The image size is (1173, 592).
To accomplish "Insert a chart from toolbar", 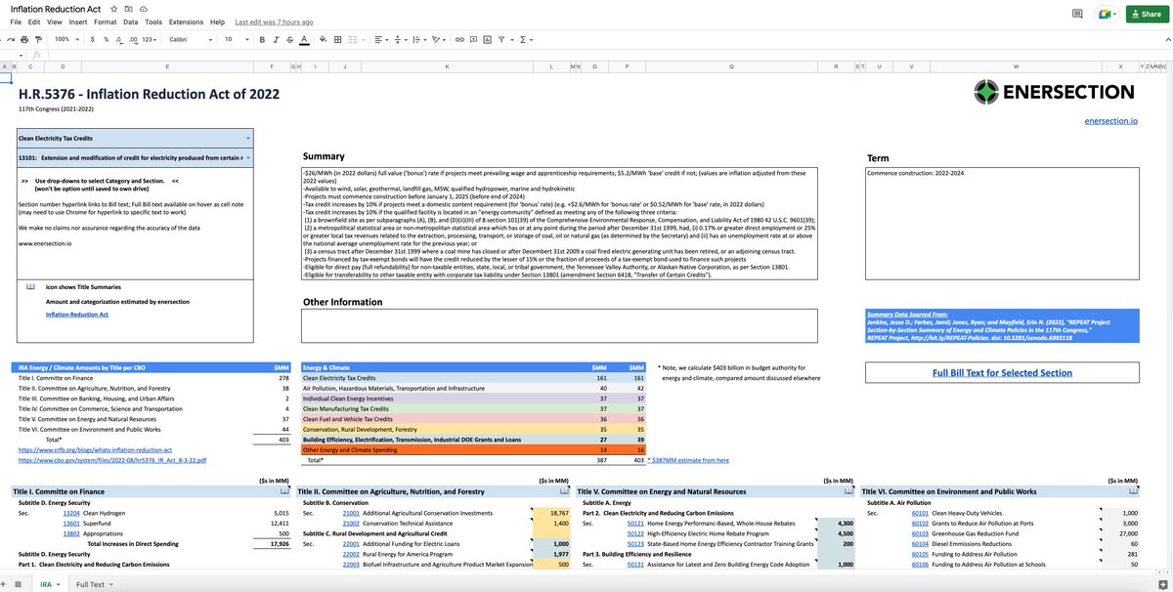I will click(487, 39).
